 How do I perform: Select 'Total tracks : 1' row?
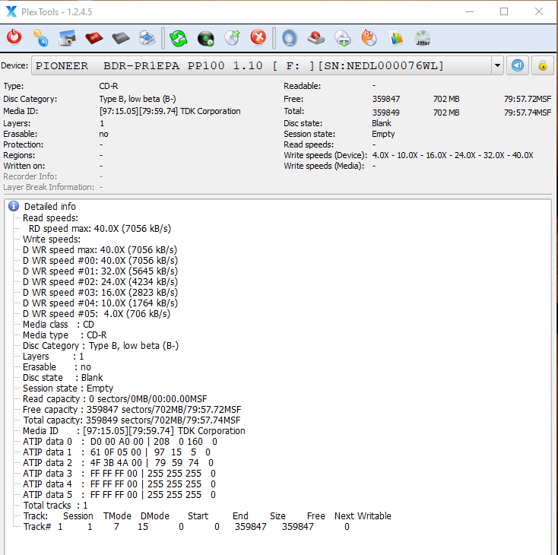55,506
